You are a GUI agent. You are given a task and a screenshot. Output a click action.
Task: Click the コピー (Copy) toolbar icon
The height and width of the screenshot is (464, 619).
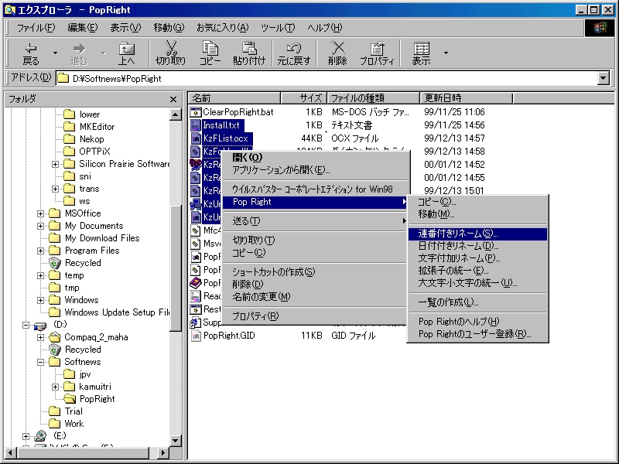tap(210, 52)
